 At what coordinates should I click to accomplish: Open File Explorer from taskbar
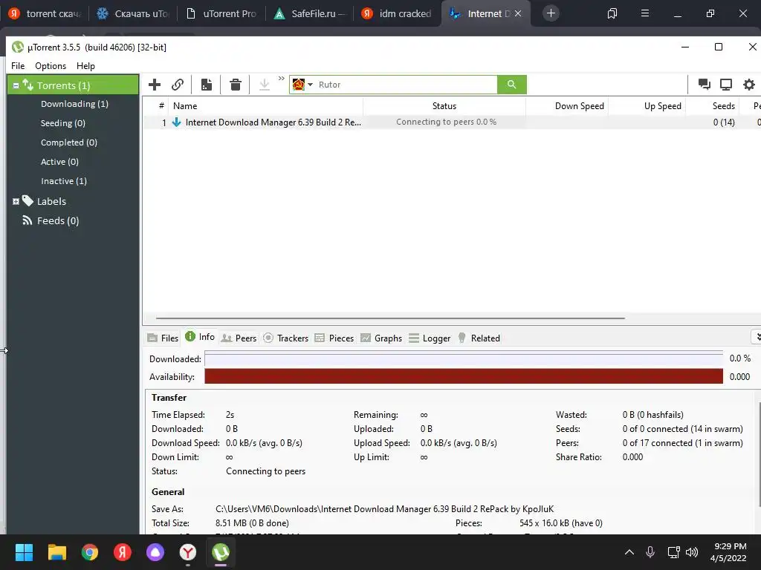click(x=56, y=552)
